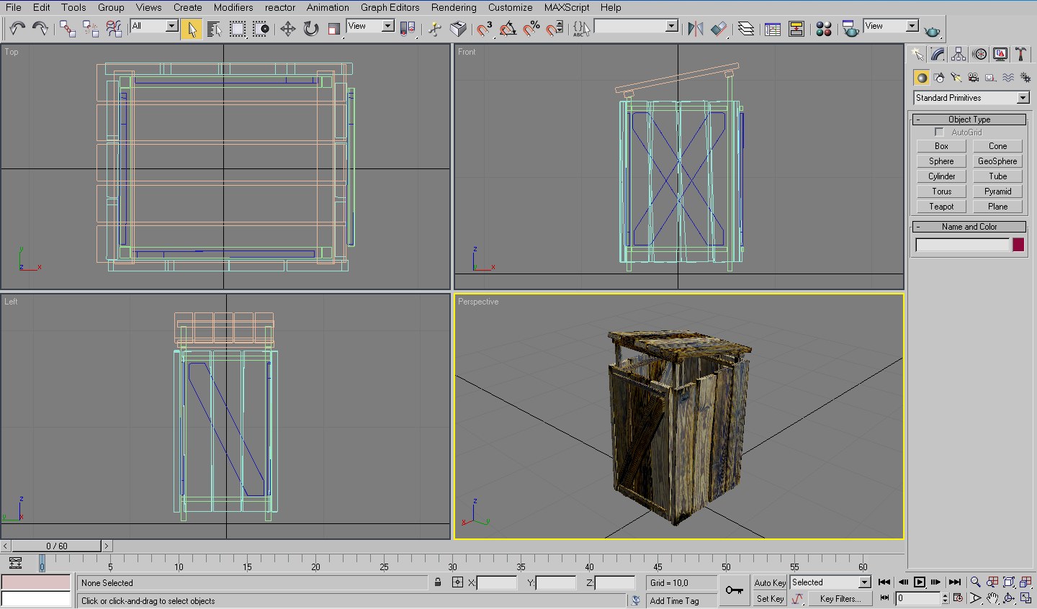This screenshot has height=609, width=1037.
Task: Click the Mirror tool icon
Action: tap(695, 29)
